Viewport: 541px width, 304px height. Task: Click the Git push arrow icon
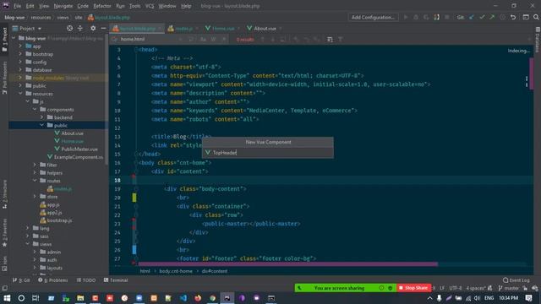click(492, 17)
